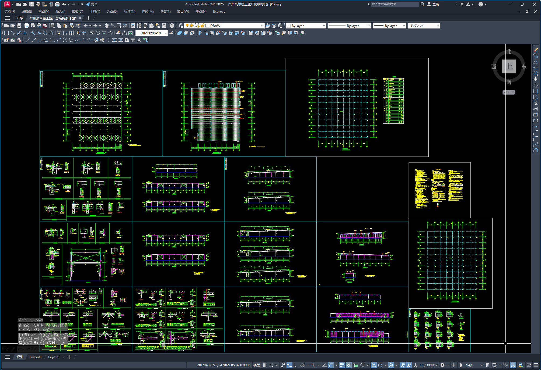Click the Hatch tool icon
Screen dimensions: 541x370
click(114, 40)
